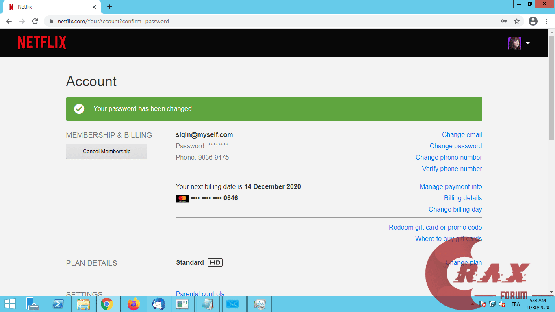
Task: Switch the FRA input language indicator
Action: [516, 304]
